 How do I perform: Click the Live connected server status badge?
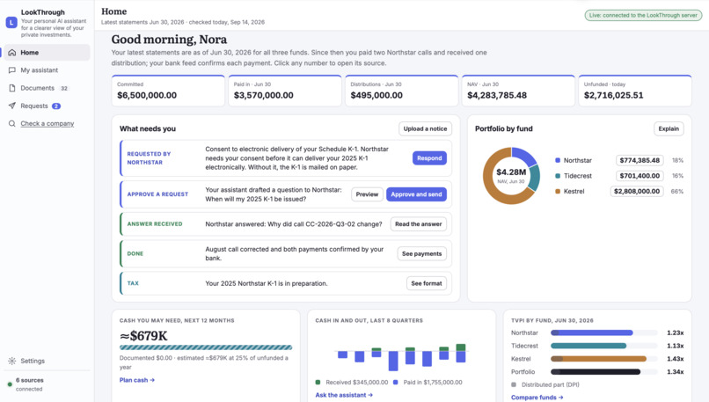(x=642, y=15)
